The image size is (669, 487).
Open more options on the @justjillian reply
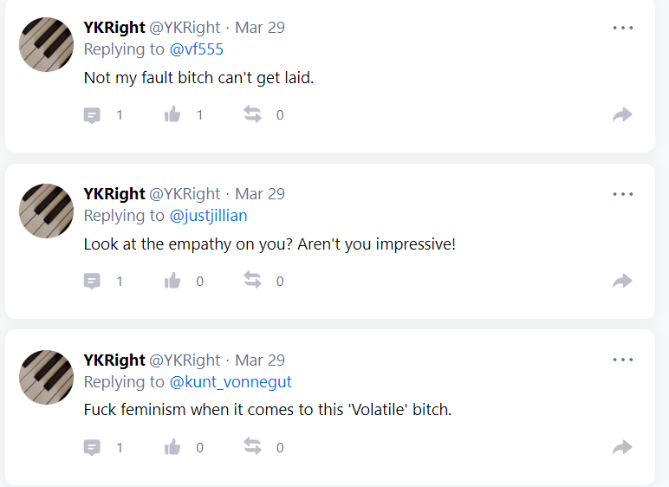[623, 194]
